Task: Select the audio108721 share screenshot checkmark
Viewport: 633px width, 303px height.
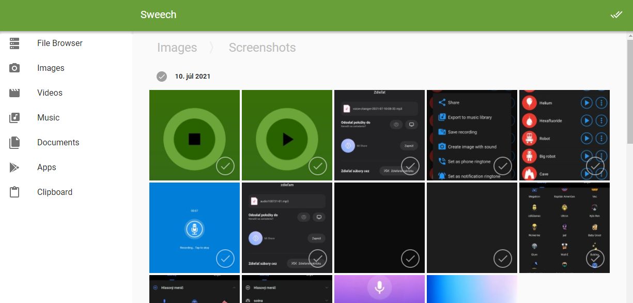Action: coord(318,259)
